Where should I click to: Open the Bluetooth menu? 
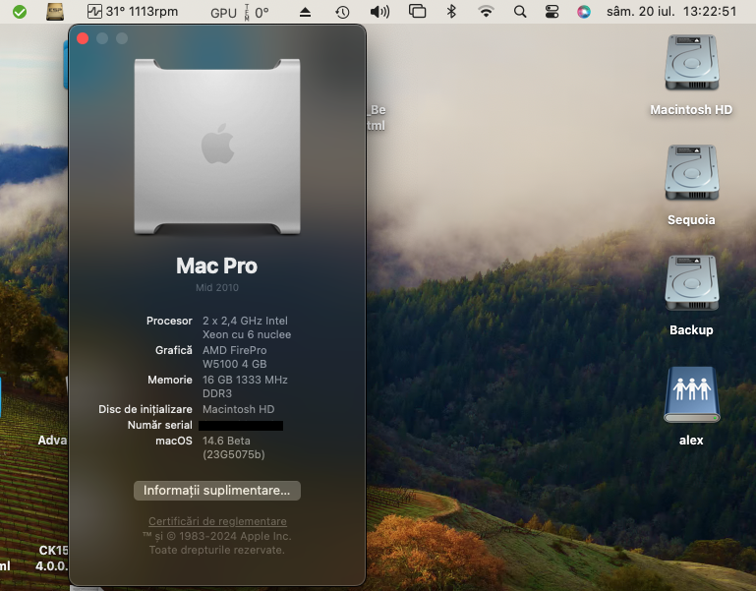(x=451, y=11)
